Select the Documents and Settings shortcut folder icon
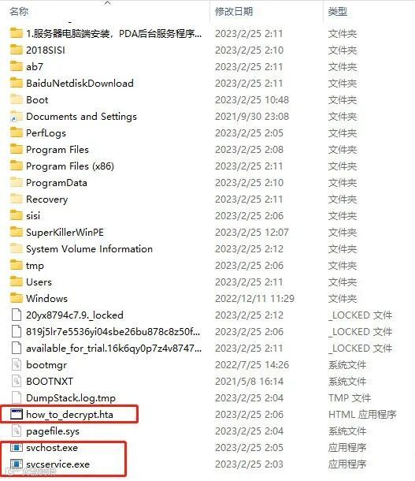This screenshot has width=415, height=481. (x=17, y=116)
